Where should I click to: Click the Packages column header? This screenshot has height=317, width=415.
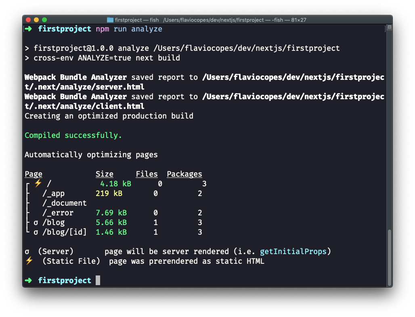pos(184,174)
